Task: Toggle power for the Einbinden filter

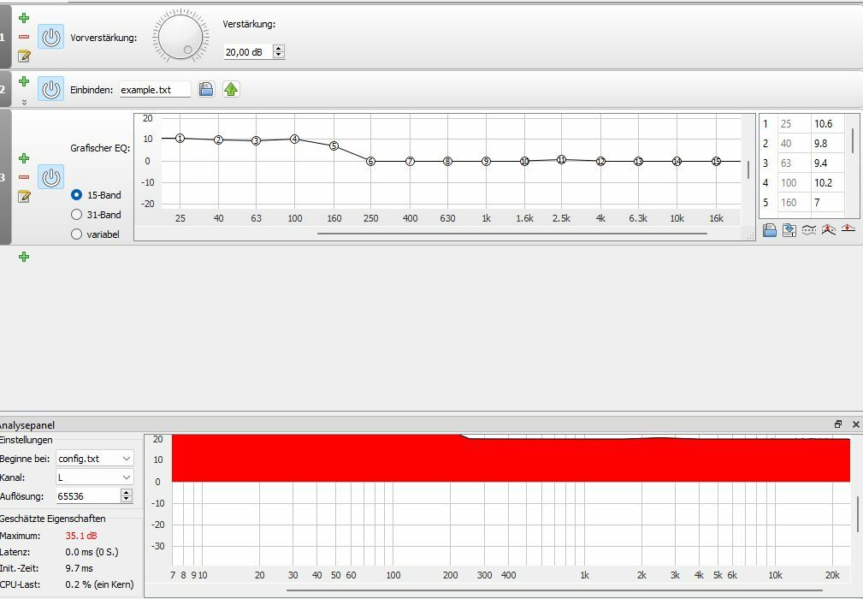Action: [x=50, y=89]
